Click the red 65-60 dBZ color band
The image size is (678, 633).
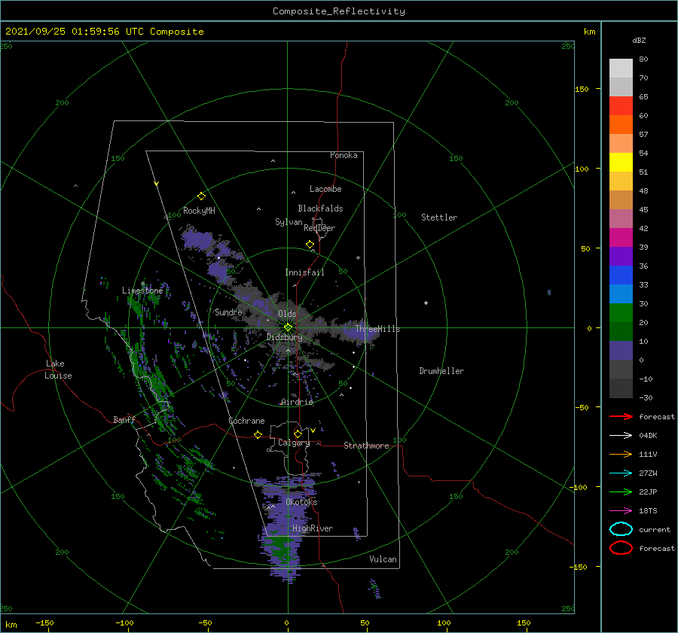pos(621,106)
